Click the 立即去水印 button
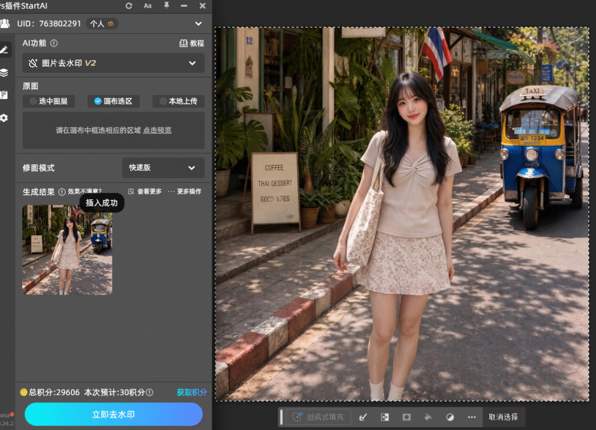The height and width of the screenshot is (430, 596). point(113,414)
